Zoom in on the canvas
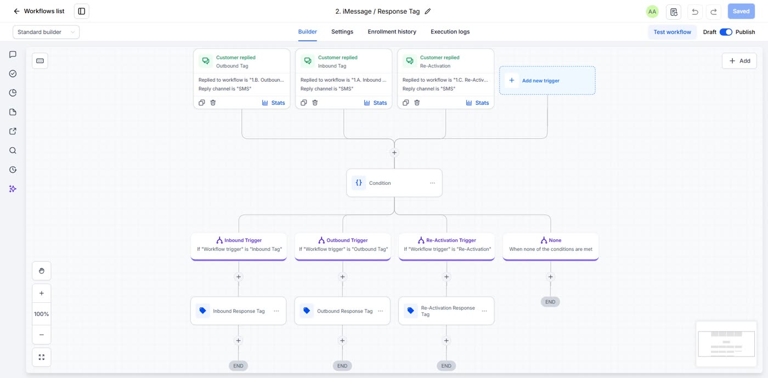Viewport: 768px width, 378px height. [x=42, y=294]
